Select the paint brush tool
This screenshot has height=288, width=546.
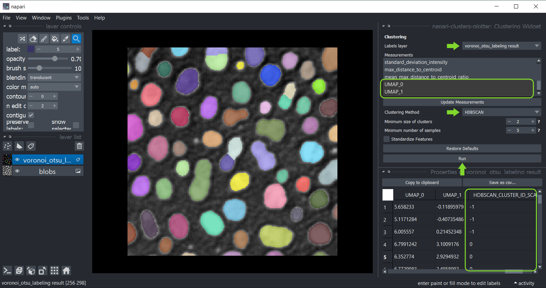click(x=44, y=39)
